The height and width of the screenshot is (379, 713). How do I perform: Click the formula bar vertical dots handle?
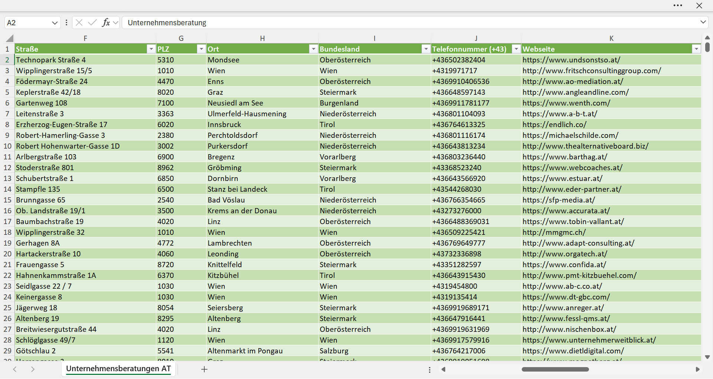click(66, 23)
